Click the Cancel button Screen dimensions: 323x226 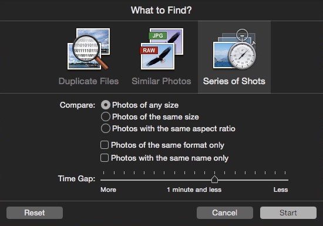coord(225,213)
